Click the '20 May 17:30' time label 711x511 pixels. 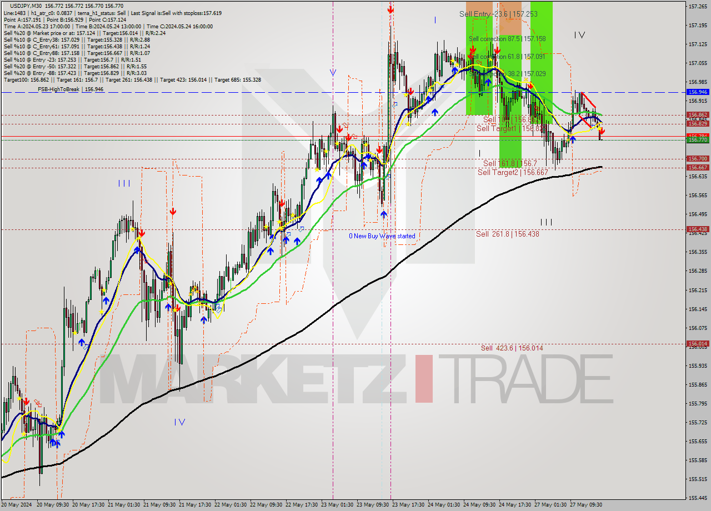88,505
